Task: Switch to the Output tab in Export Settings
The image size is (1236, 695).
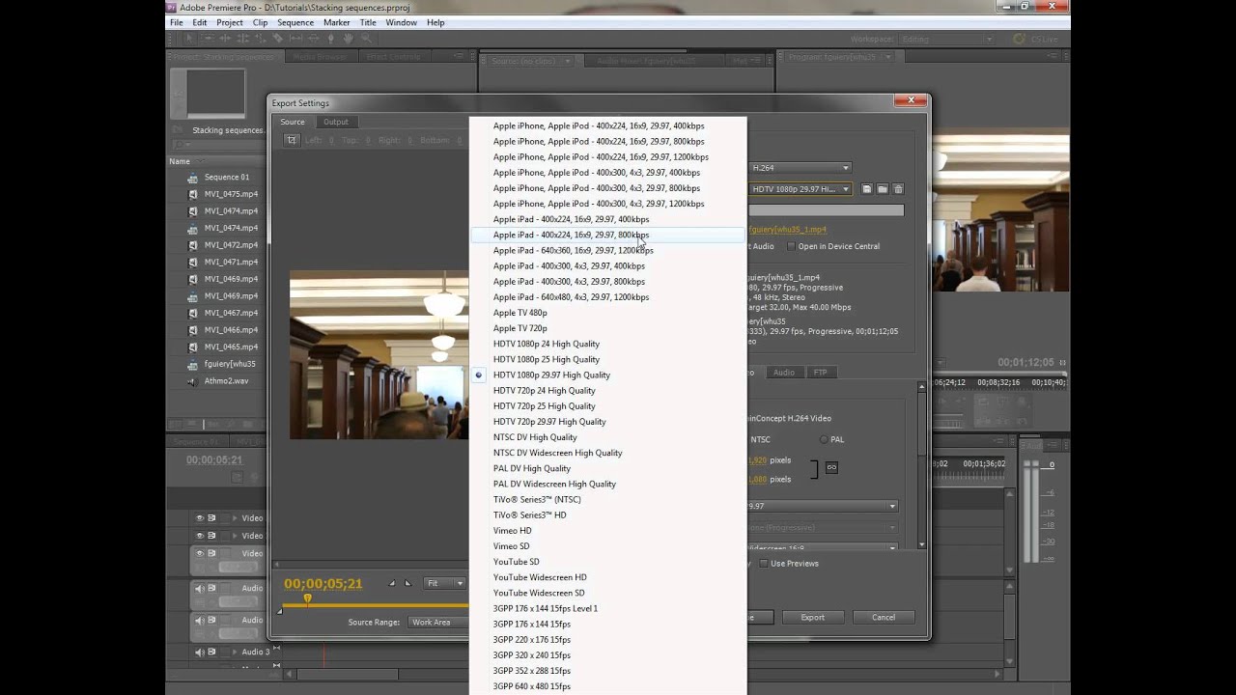Action: click(x=336, y=122)
